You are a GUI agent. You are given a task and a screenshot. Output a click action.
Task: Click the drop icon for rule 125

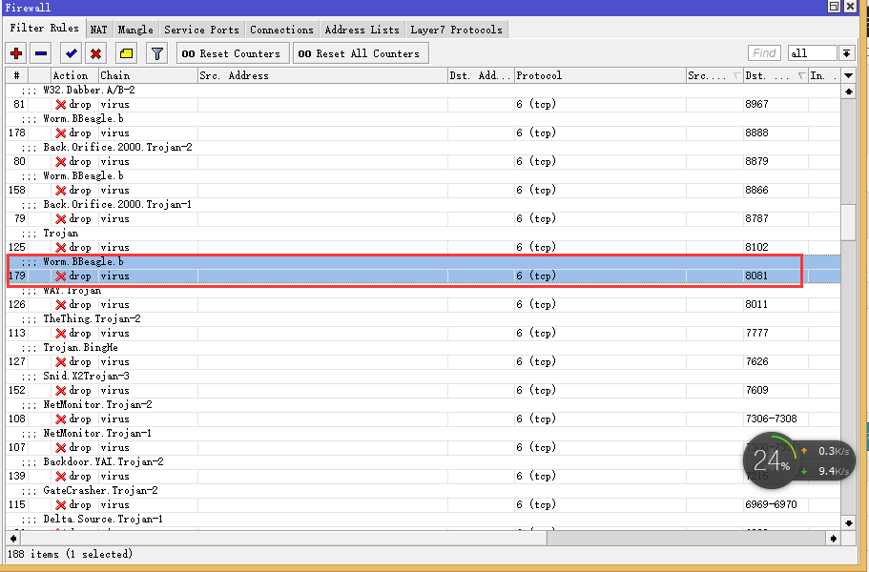[x=61, y=248]
